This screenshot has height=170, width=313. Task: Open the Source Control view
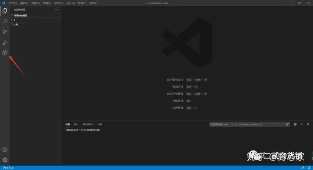point(5,32)
